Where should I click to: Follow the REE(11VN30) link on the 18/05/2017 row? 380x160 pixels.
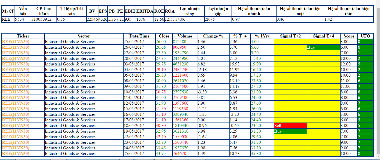tap(16, 126)
